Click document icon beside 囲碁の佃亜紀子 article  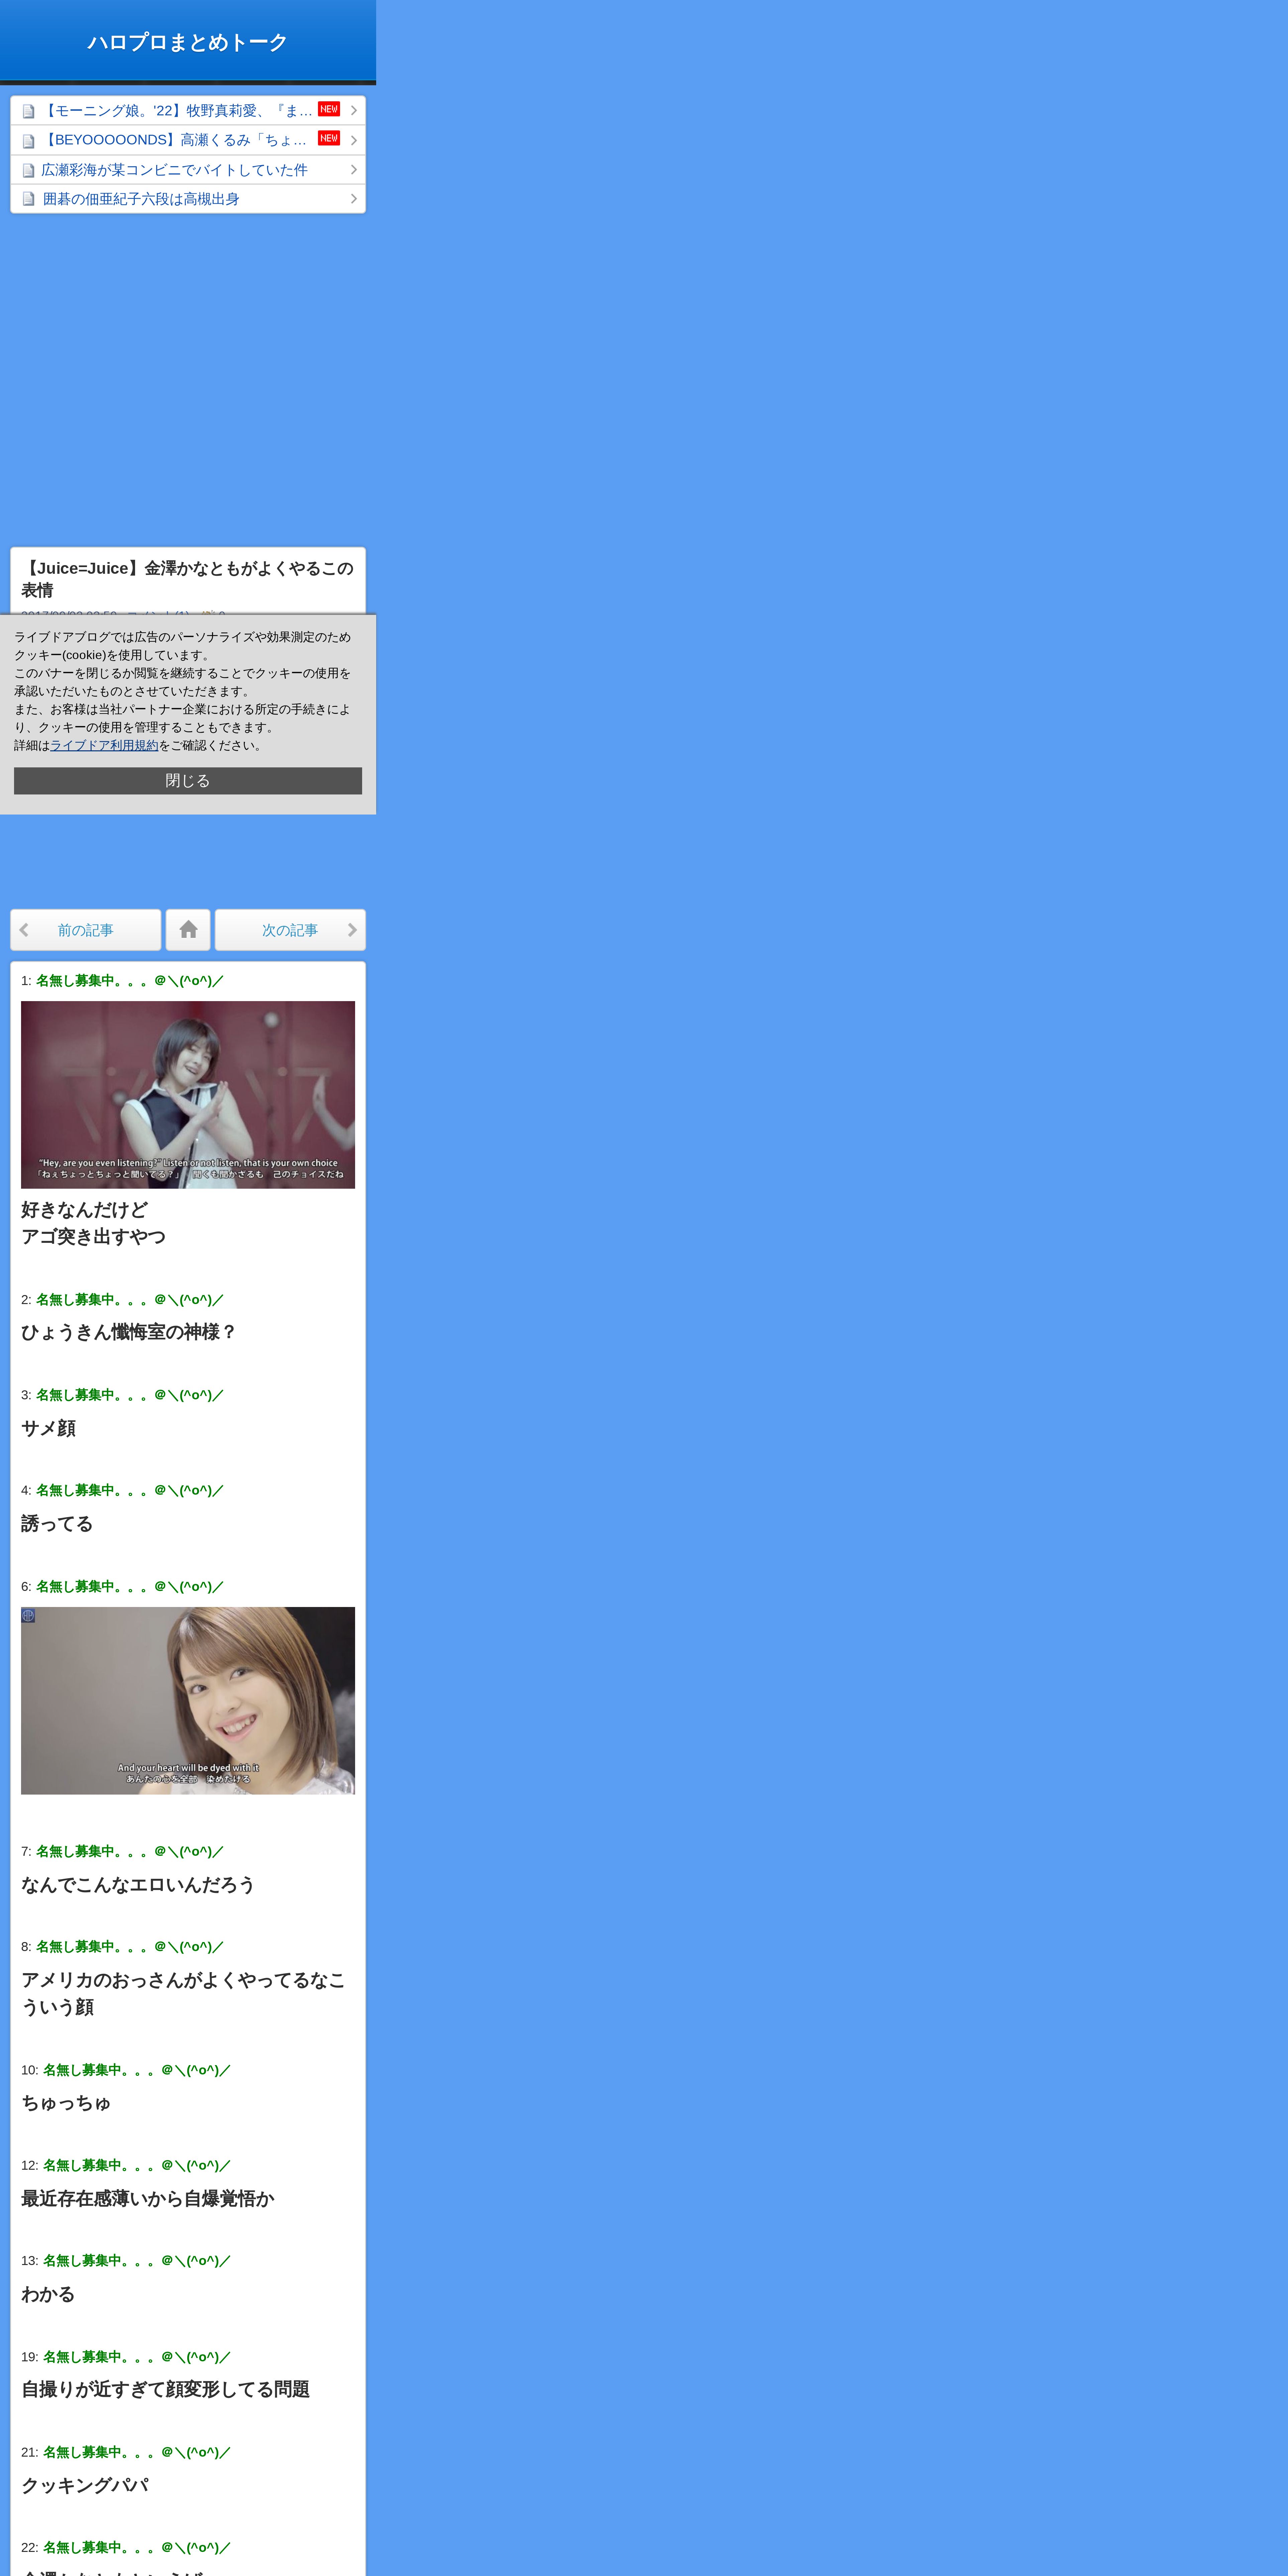(28, 199)
